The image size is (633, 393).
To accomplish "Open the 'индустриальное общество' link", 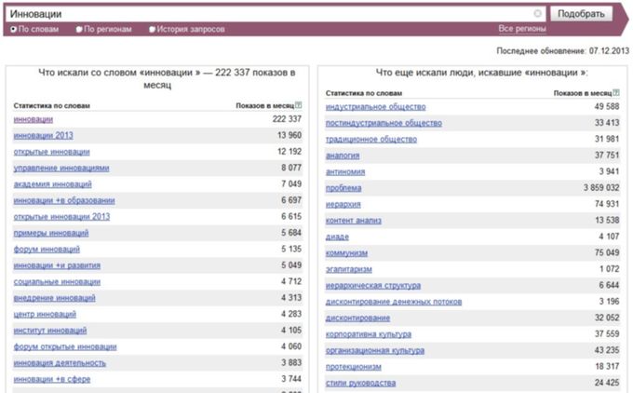I will (375, 106).
